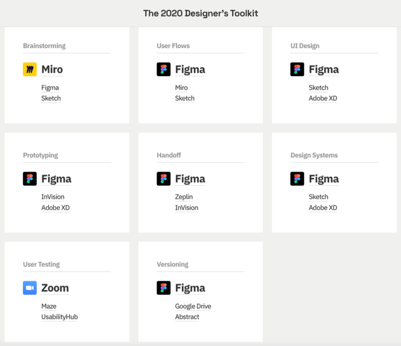This screenshot has height=346, width=401.
Task: Open Sketch link under Design Systems
Action: pos(318,197)
